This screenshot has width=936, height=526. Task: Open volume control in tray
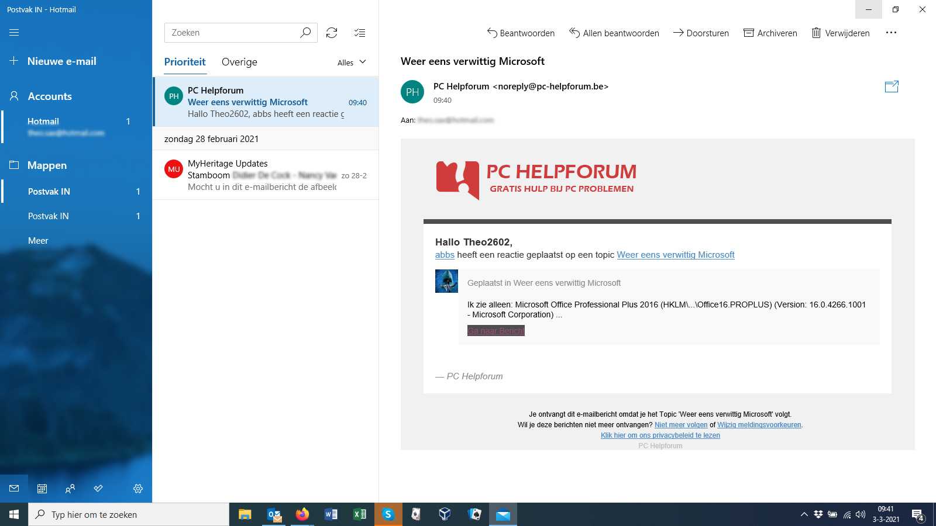point(861,514)
